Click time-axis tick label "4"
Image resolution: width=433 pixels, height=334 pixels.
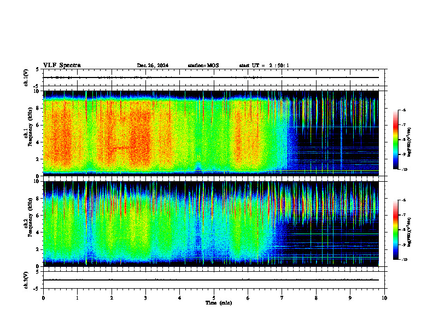(x=180, y=298)
